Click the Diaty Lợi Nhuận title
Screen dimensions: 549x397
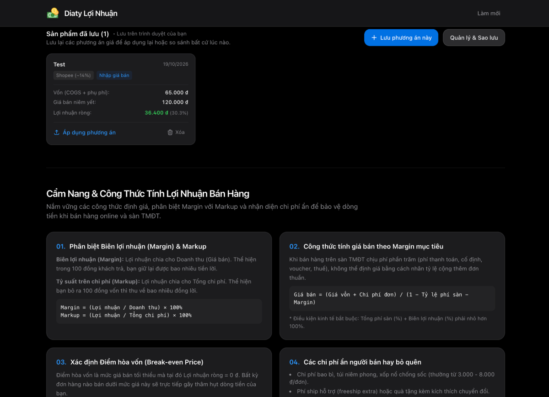[91, 13]
